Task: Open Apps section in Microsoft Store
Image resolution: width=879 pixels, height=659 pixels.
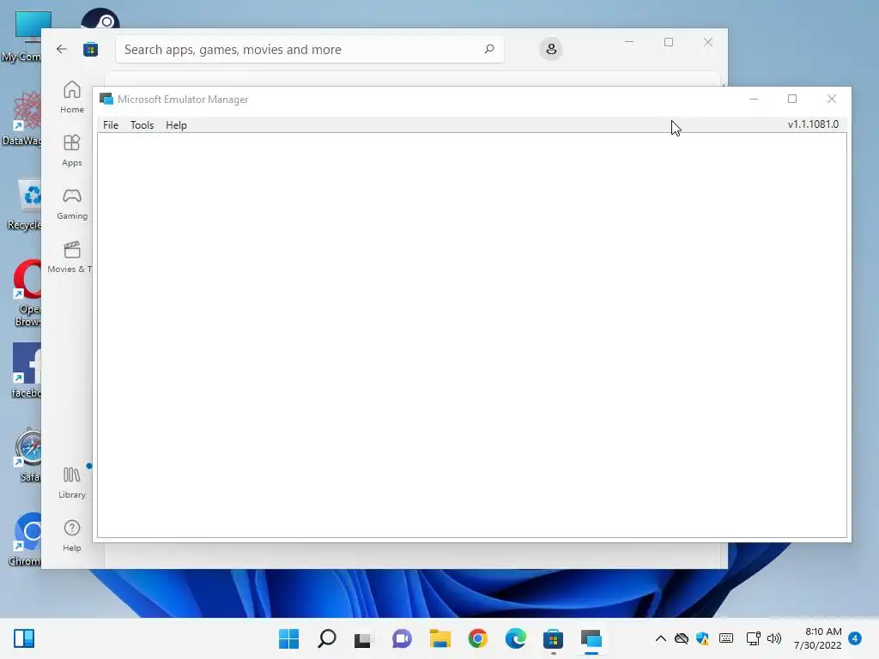Action: (72, 150)
